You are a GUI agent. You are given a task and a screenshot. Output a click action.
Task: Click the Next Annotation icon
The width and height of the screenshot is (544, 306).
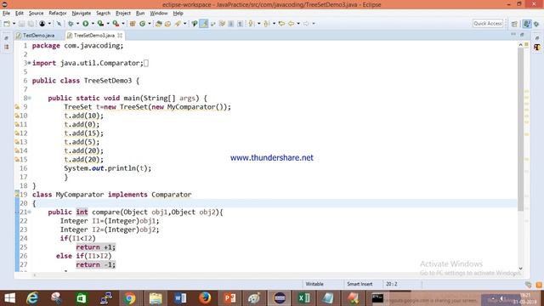[251, 24]
